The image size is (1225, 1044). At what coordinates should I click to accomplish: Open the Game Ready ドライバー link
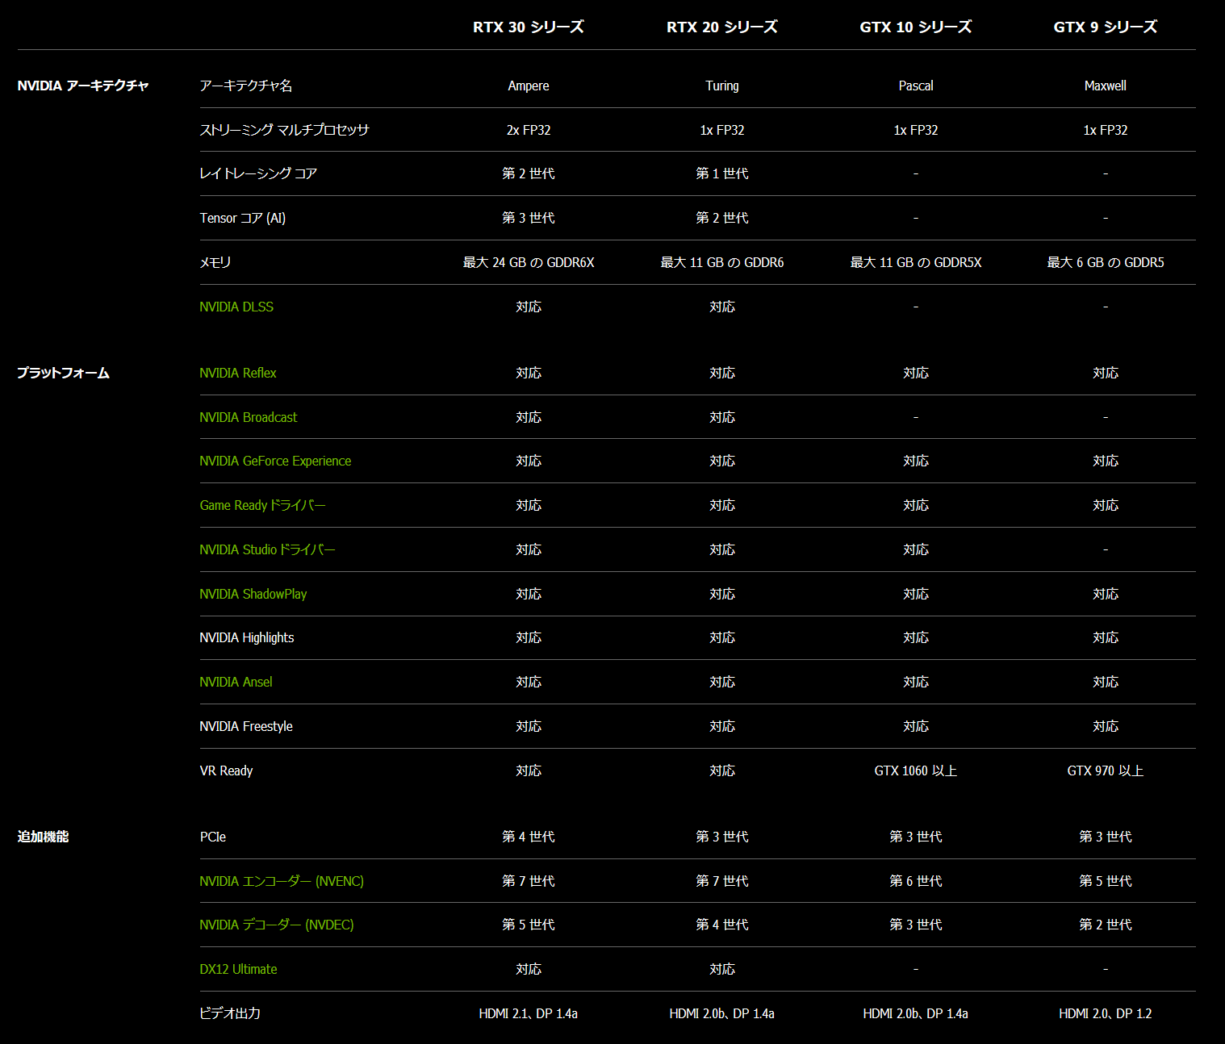point(263,505)
